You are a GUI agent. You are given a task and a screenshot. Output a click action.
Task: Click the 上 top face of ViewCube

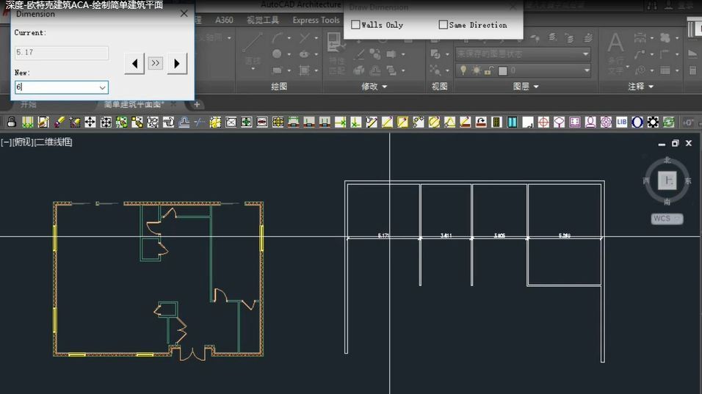point(667,180)
